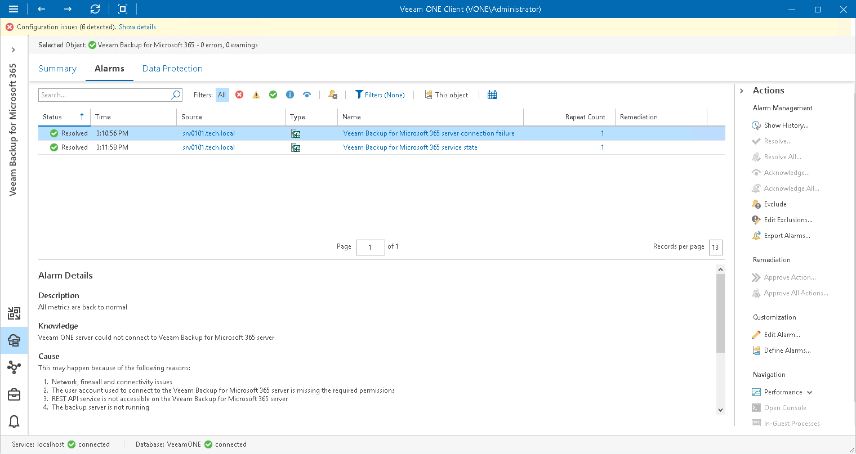Expand the left navigation sidebar
Screen dimensions: 856x454
point(14,50)
